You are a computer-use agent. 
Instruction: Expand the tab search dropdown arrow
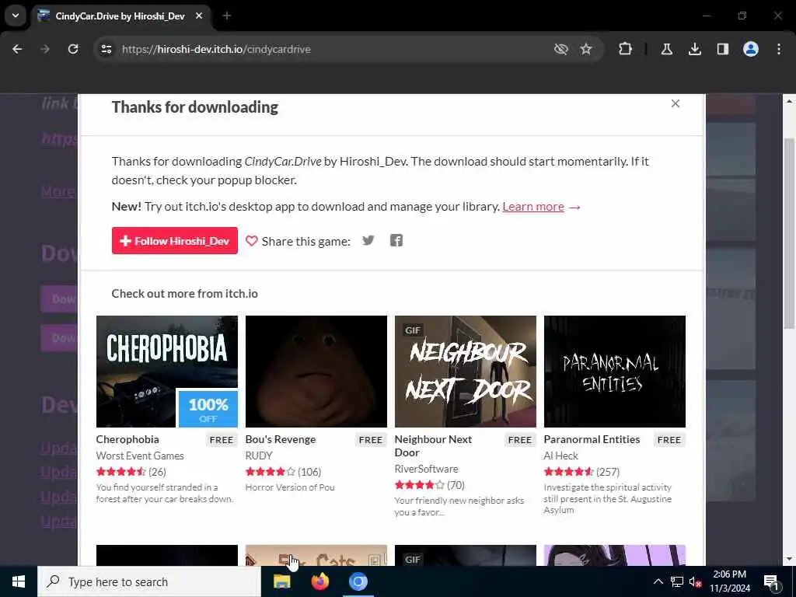coord(16,16)
